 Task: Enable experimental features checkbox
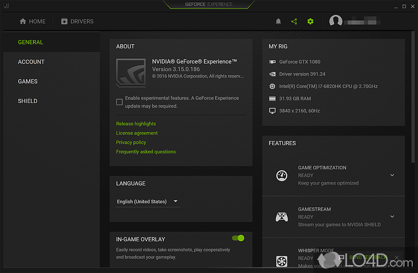pos(119,102)
